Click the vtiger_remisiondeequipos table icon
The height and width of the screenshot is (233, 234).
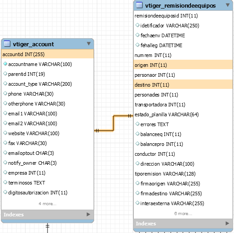tap(139, 5)
